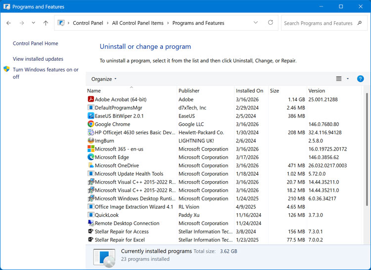Open Help with the question mark icon
The height and width of the screenshot is (270, 371).
click(x=360, y=79)
